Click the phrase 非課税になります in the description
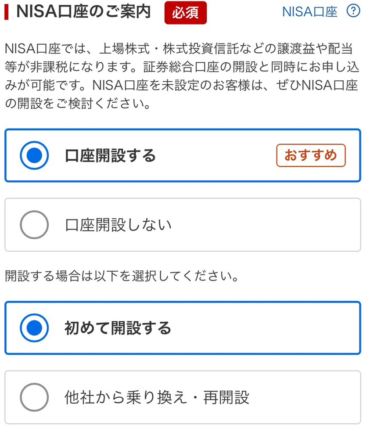366x428 pixels. click(81, 67)
